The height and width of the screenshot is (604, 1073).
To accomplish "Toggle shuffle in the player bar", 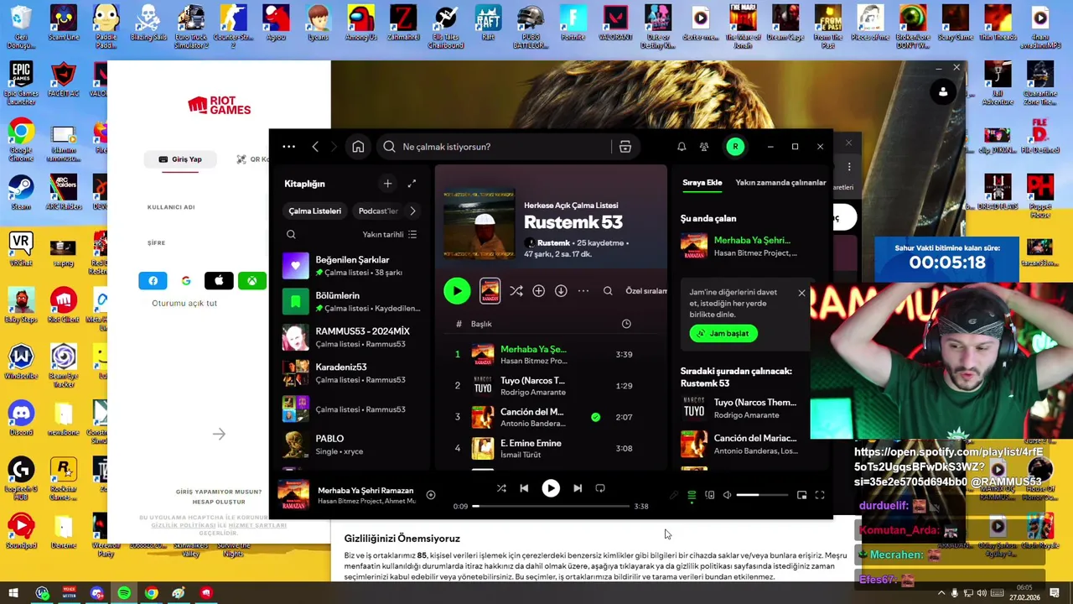I will 501,488.
